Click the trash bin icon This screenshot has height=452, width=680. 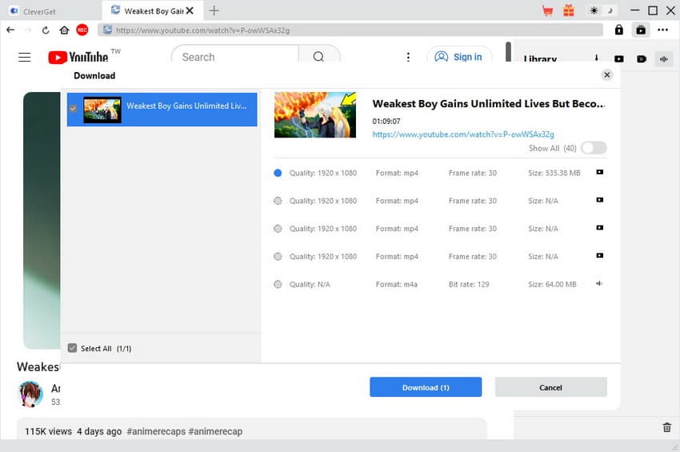(667, 428)
